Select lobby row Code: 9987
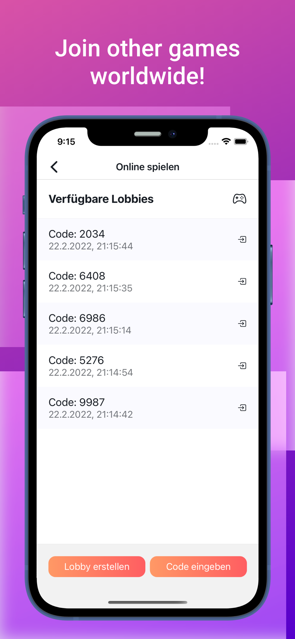The height and width of the screenshot is (639, 295). coord(147,408)
